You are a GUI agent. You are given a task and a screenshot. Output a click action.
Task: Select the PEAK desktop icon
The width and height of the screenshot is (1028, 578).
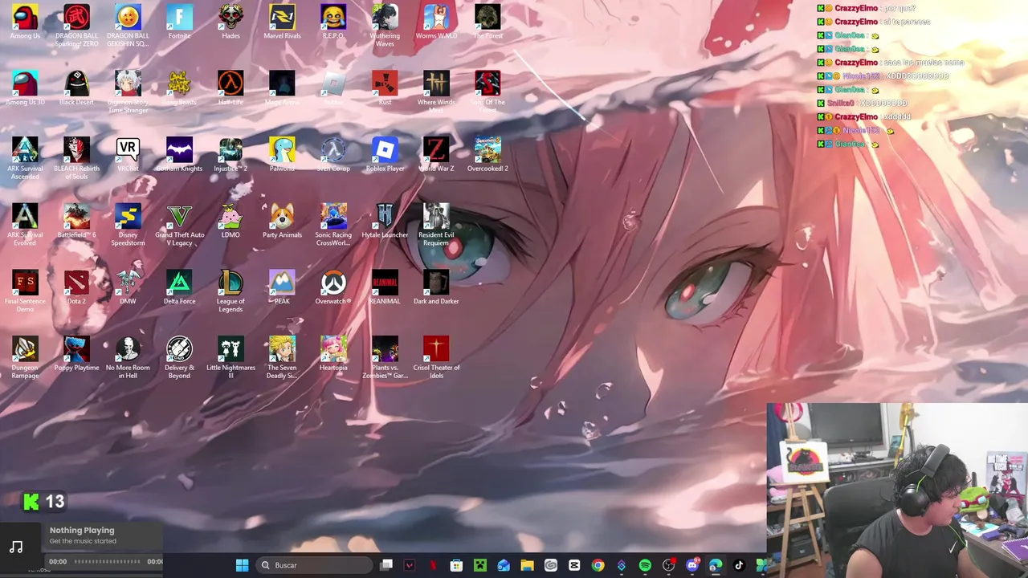(x=282, y=289)
